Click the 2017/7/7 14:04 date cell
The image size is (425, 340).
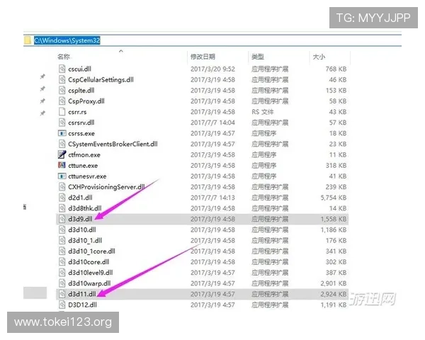click(x=212, y=123)
